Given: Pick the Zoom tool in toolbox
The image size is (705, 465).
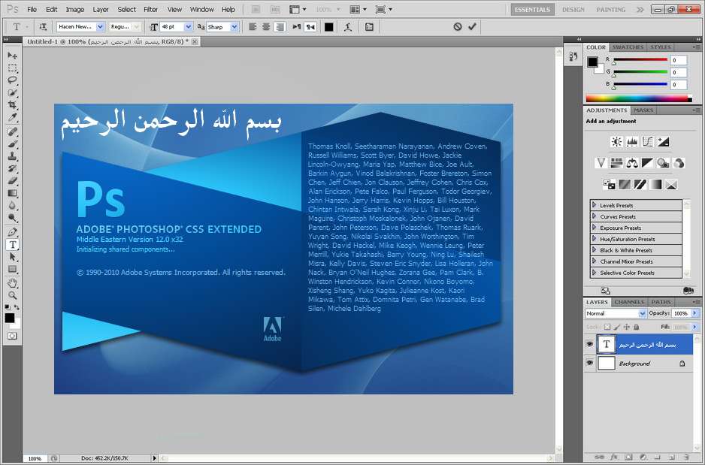Looking at the screenshot, I should (13, 295).
